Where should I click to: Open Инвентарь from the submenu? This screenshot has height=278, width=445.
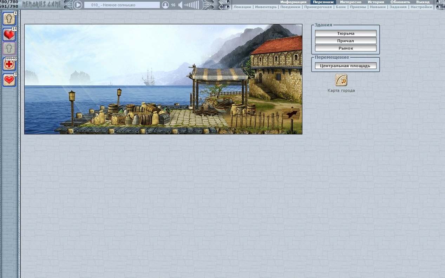pyautogui.click(x=266, y=7)
